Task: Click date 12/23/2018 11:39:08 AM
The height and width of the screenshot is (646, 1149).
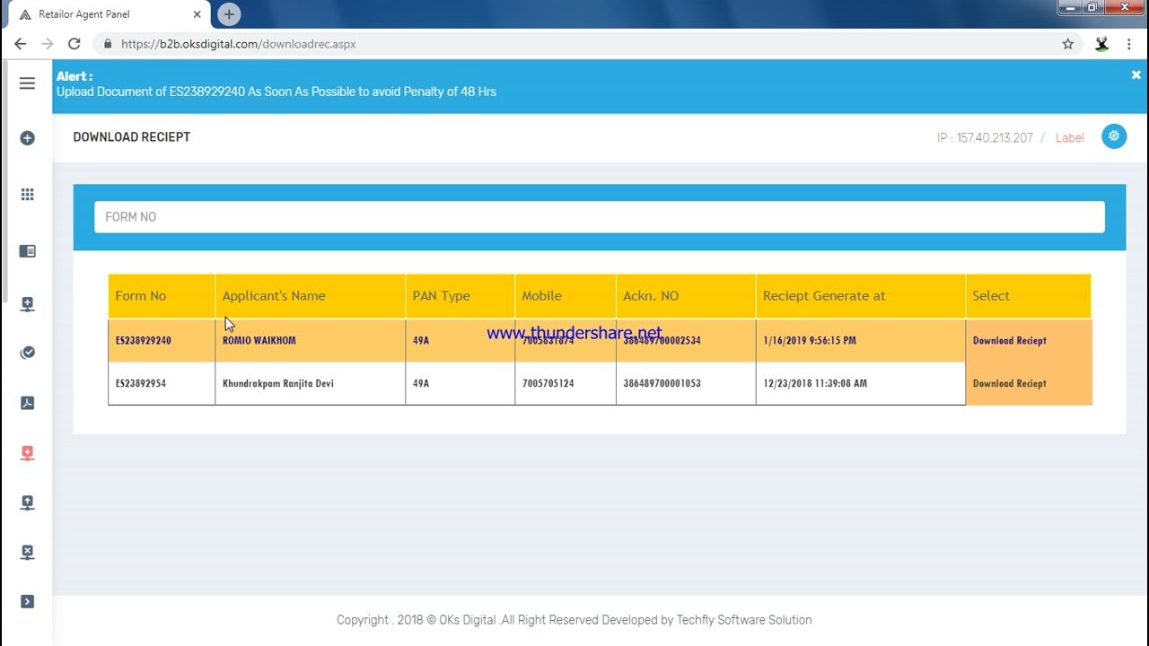Action: 815,384
